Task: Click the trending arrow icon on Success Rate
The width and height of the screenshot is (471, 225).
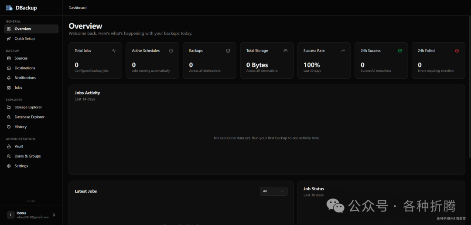Action: pyautogui.click(x=343, y=50)
